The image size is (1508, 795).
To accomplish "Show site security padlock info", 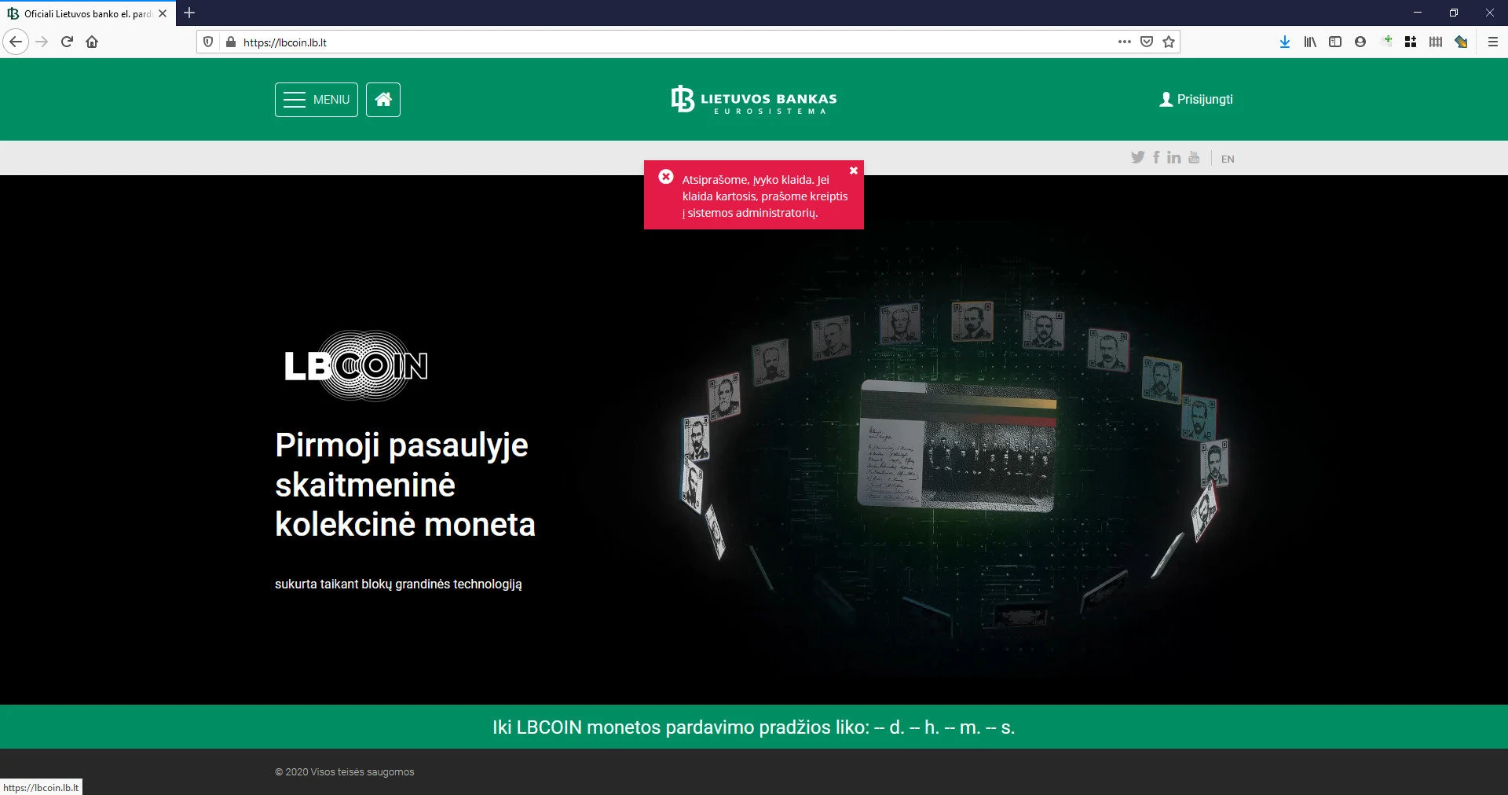I will coord(231,42).
